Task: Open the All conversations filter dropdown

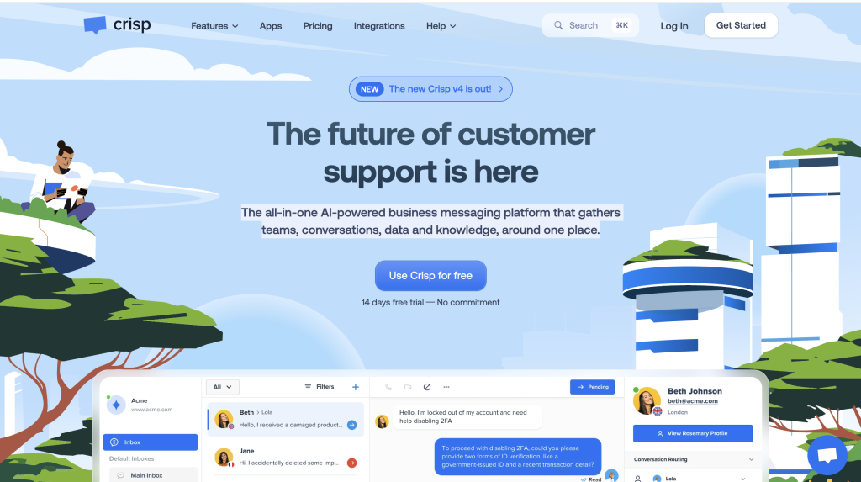Action: 222,387
